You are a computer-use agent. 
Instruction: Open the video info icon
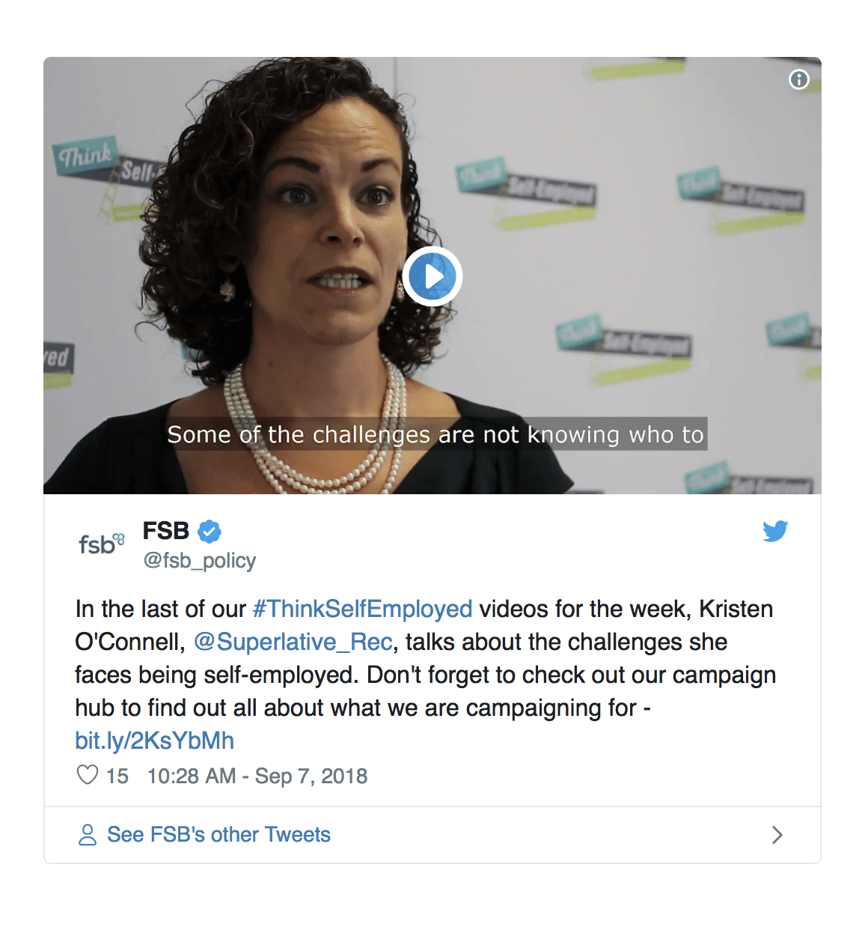799,79
